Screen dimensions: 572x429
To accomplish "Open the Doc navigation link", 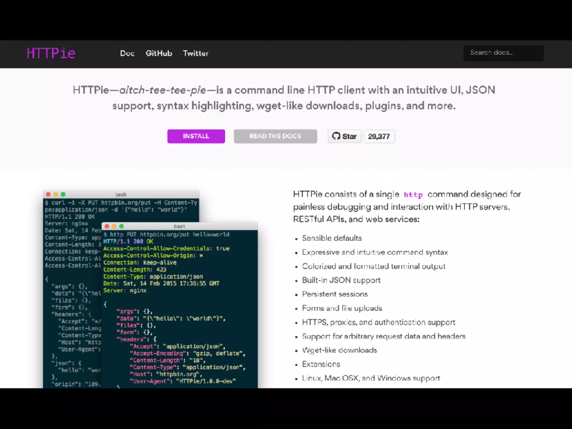I will tap(127, 53).
